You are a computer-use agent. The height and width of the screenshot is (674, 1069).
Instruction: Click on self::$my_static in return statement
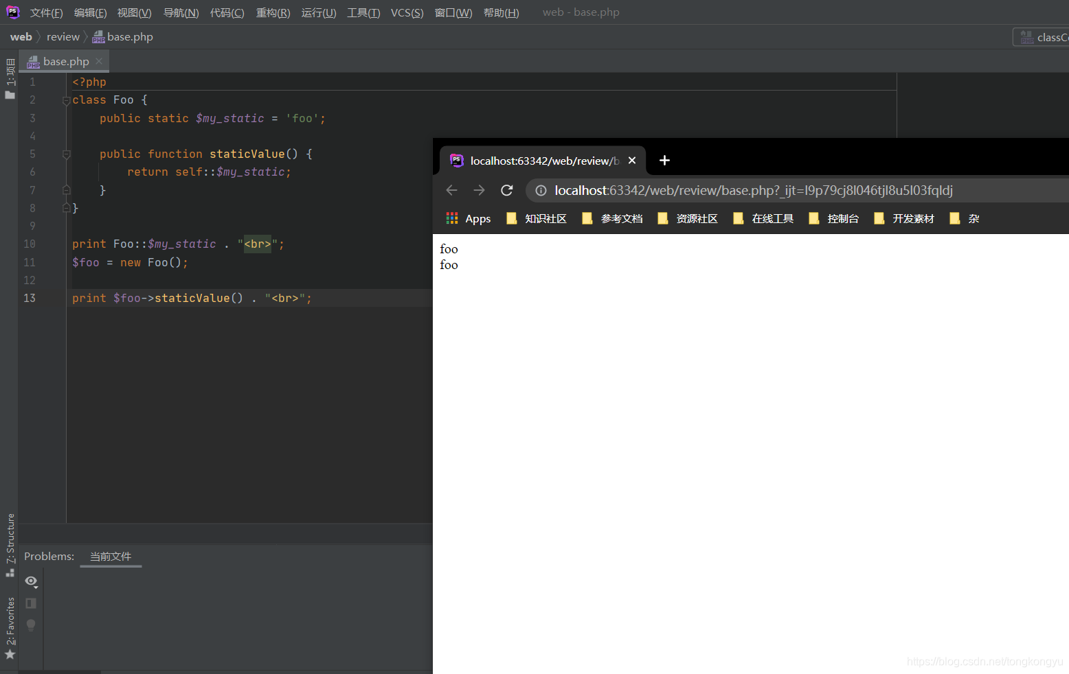pyautogui.click(x=230, y=172)
